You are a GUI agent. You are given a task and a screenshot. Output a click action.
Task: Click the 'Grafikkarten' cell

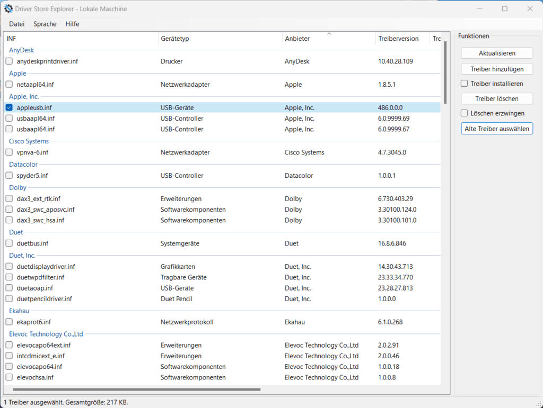(178, 267)
